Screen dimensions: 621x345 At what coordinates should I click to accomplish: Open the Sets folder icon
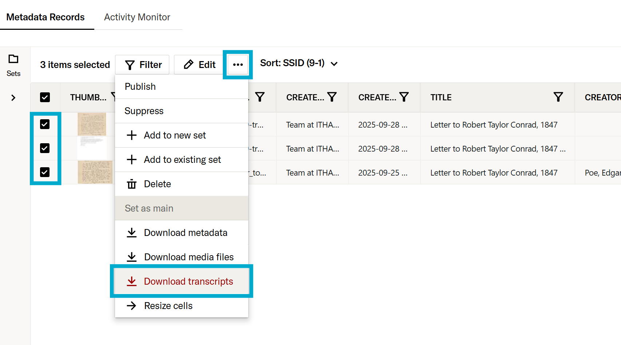13,59
